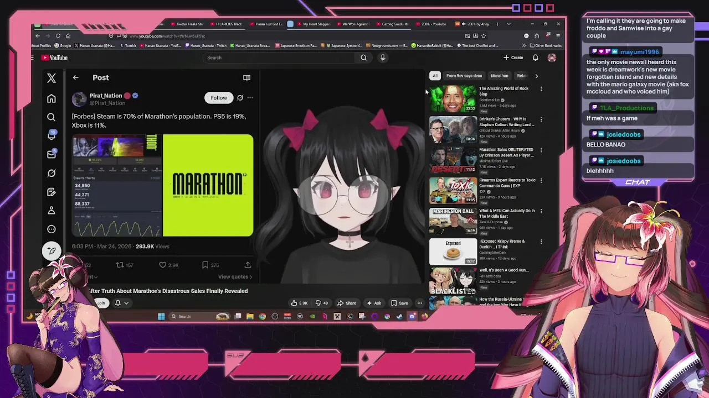Open a new browser tab with plus
This screenshot has width=709, height=398.
pos(497,24)
